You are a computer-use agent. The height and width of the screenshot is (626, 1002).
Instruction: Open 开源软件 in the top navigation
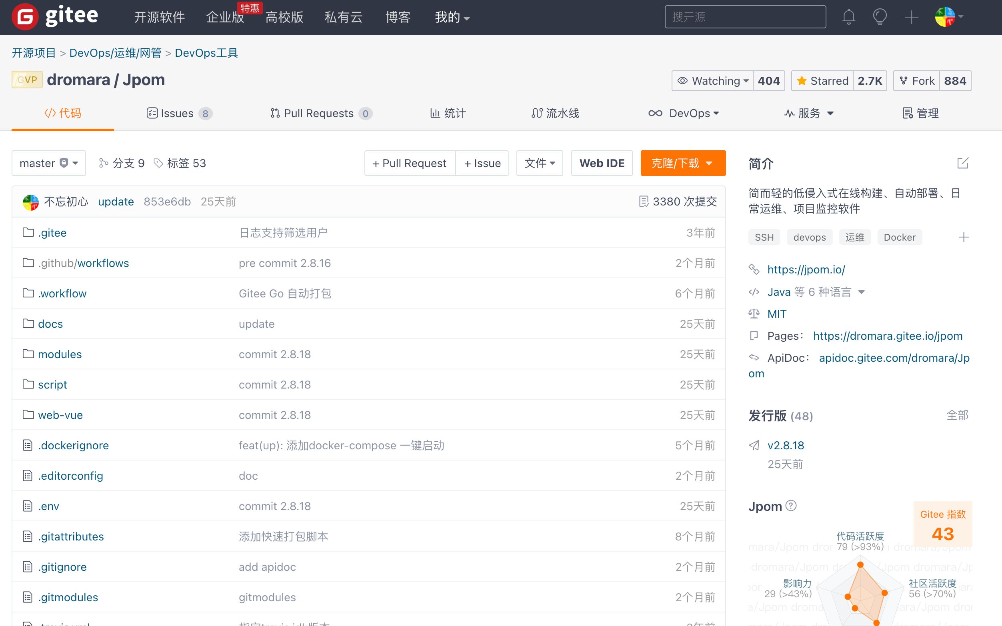coord(160,18)
